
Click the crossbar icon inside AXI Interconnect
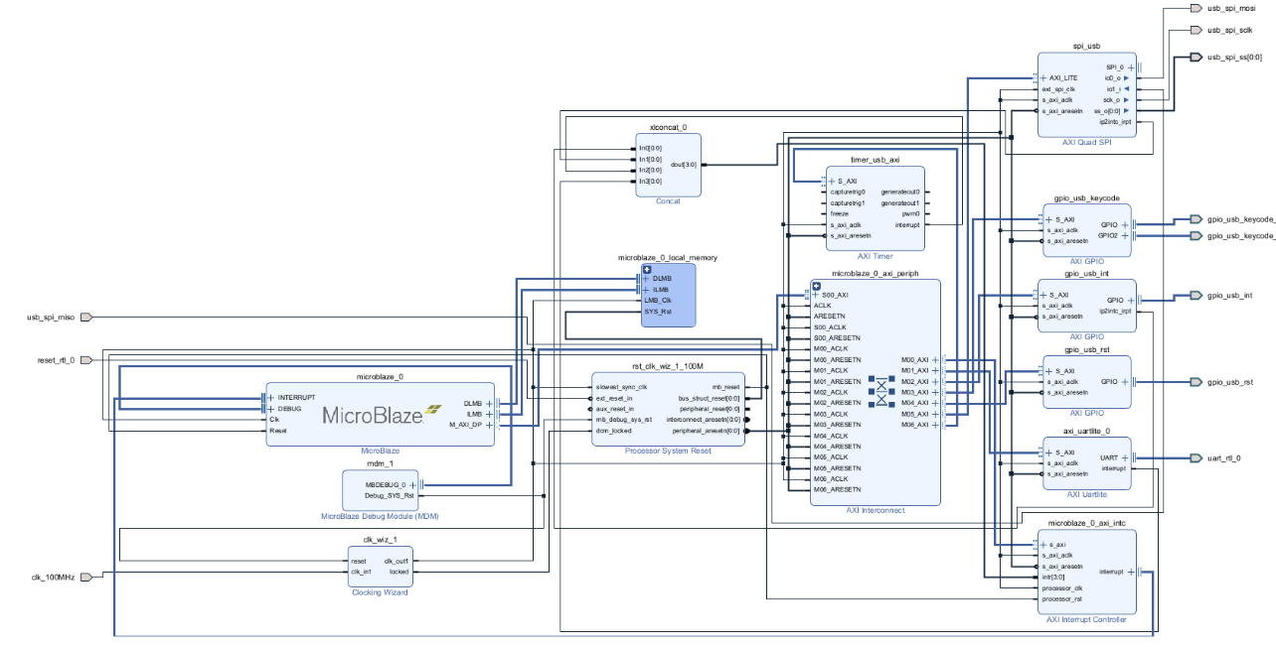coord(880,391)
